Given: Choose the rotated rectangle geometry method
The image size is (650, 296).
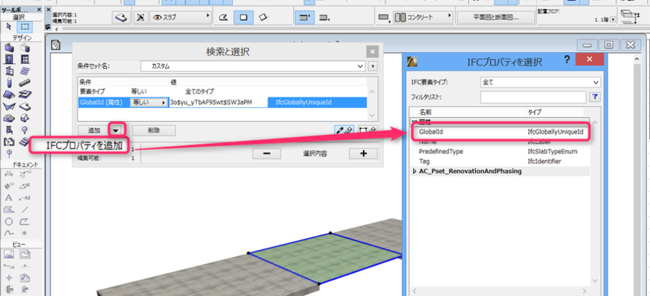Looking at the screenshot, I should point(264,18).
